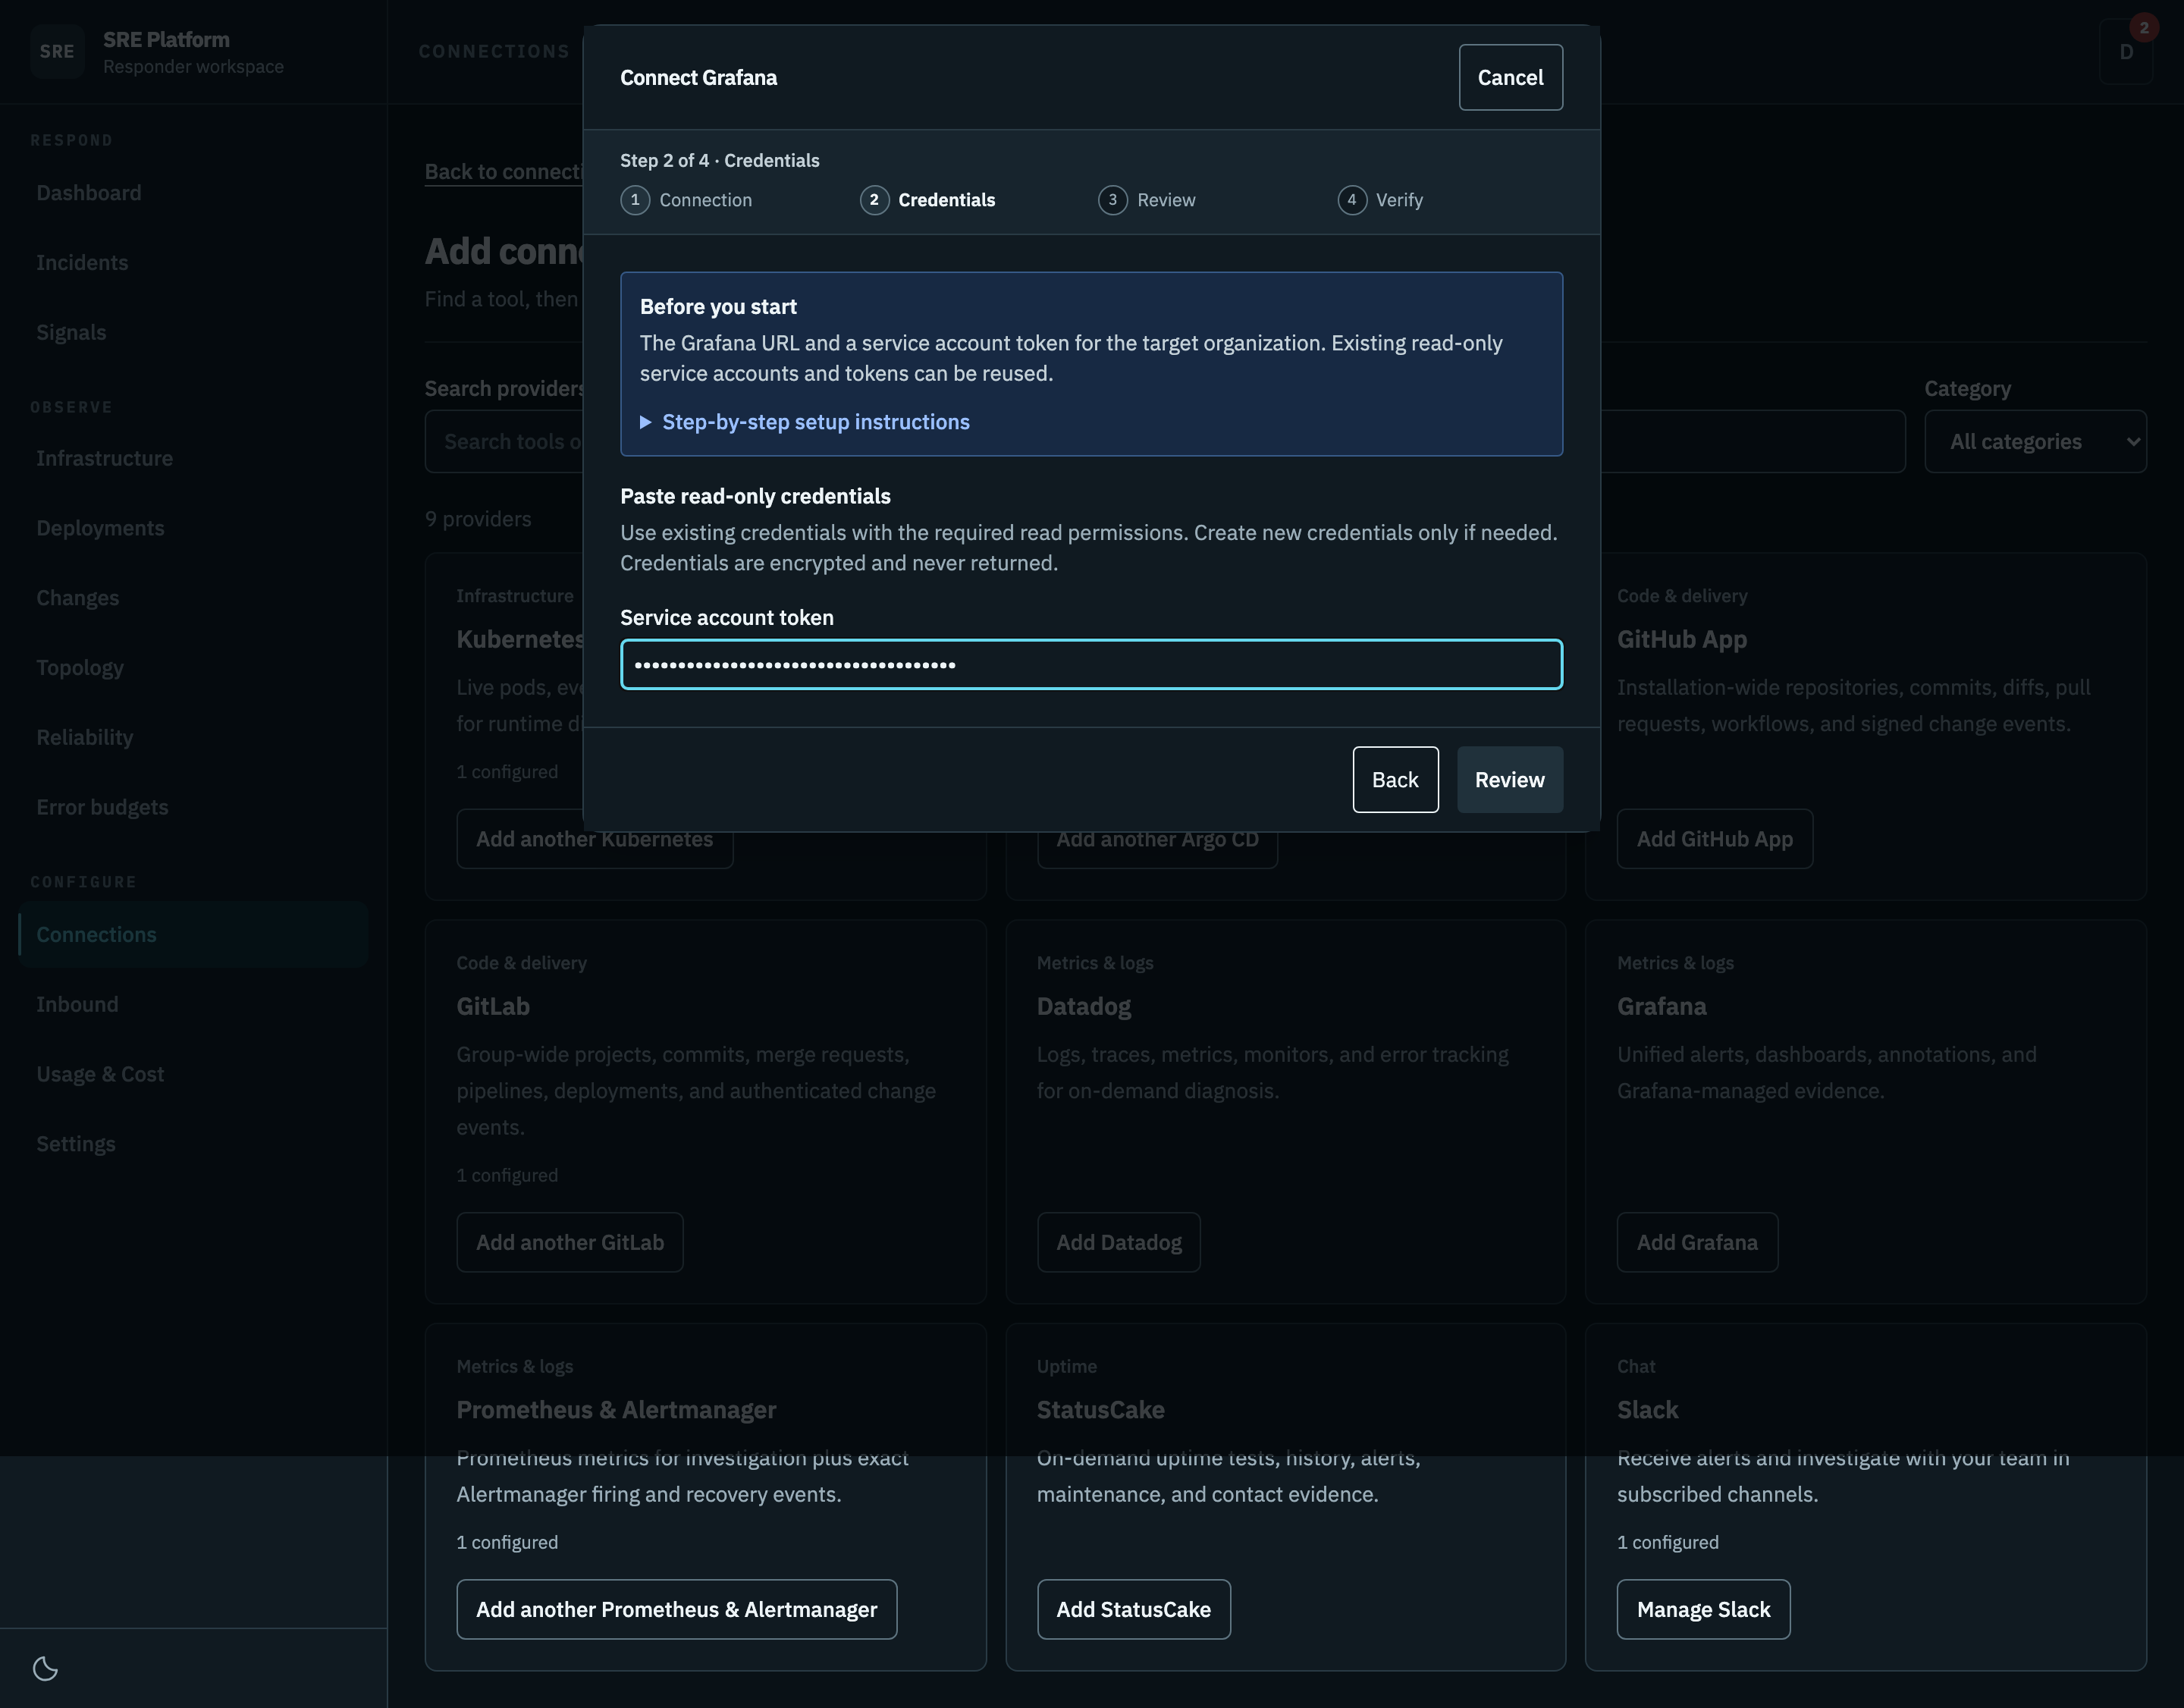Click the SRE logo badge
Image resolution: width=2184 pixels, height=1708 pixels.
[57, 52]
